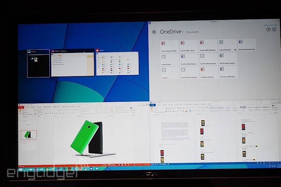Click COMMENTS in PowerPoint status bar

(112, 165)
